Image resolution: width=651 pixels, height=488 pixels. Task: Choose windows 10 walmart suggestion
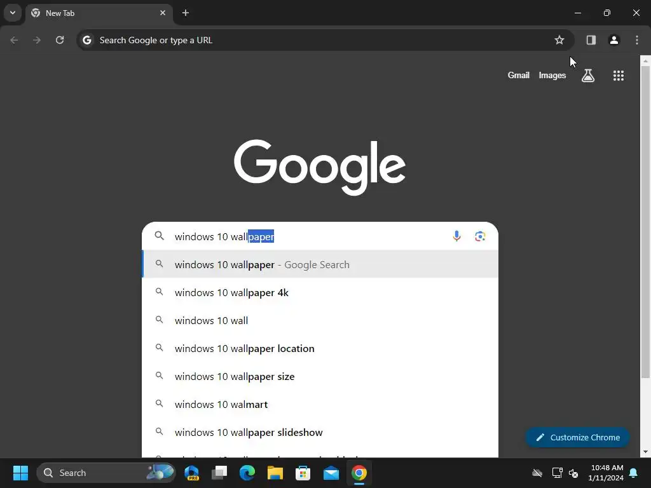tap(320, 404)
